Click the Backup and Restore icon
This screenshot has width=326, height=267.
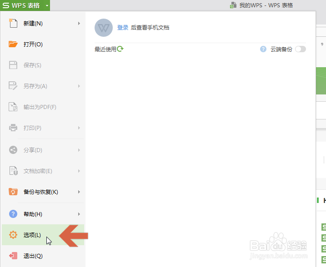click(x=13, y=192)
